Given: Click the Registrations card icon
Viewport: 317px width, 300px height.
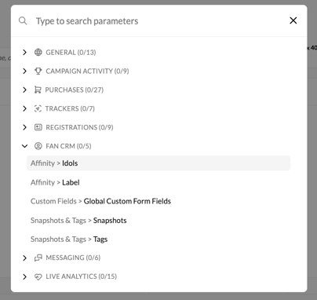Looking at the screenshot, I should coord(38,127).
